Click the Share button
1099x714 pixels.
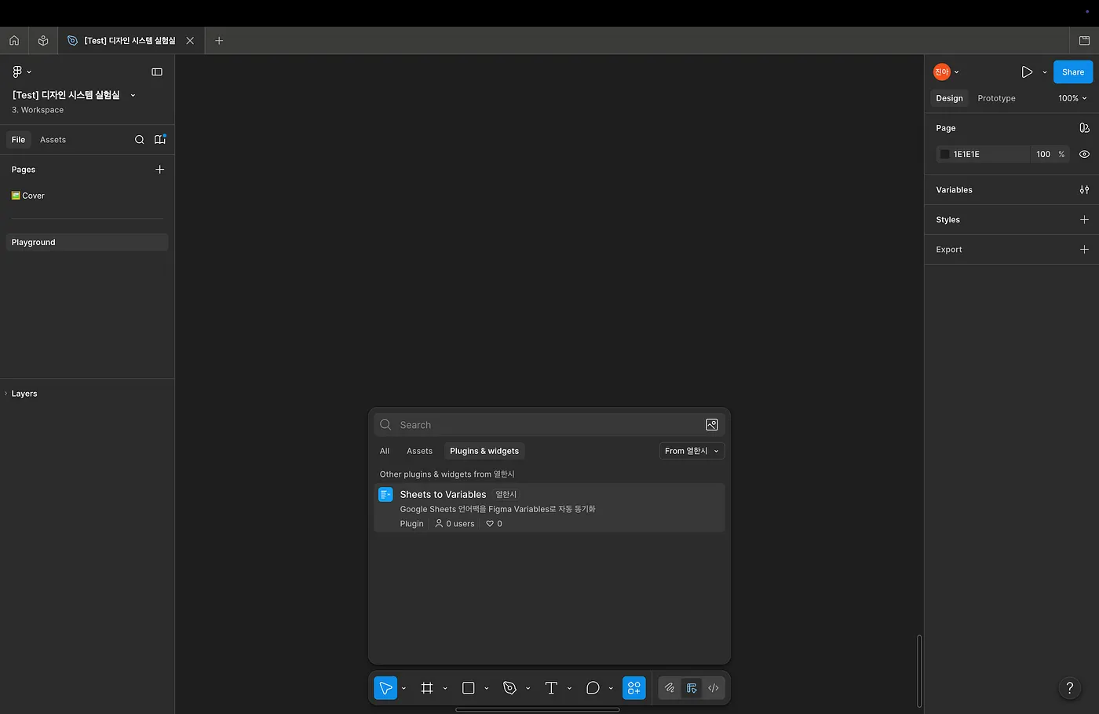coord(1073,71)
